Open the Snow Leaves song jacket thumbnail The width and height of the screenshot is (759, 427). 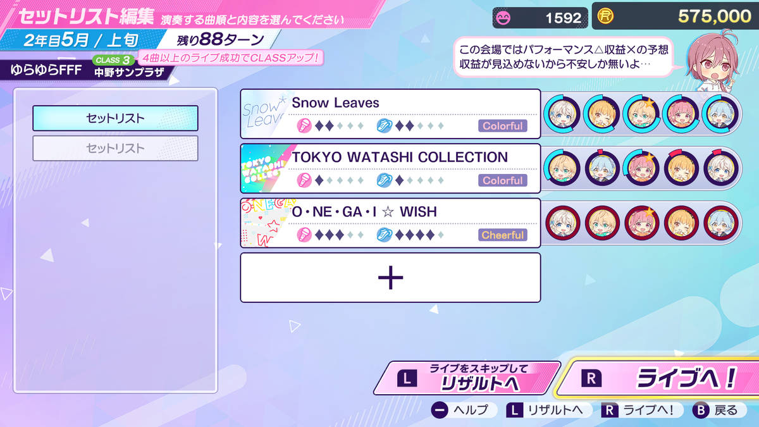click(x=266, y=114)
